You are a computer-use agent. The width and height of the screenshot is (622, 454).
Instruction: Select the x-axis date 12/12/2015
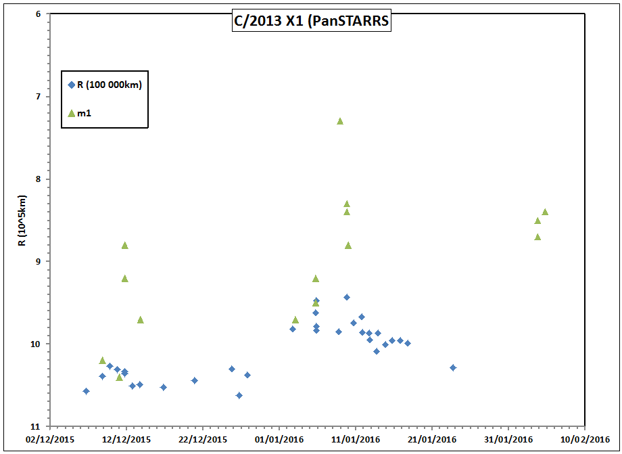click(x=126, y=439)
